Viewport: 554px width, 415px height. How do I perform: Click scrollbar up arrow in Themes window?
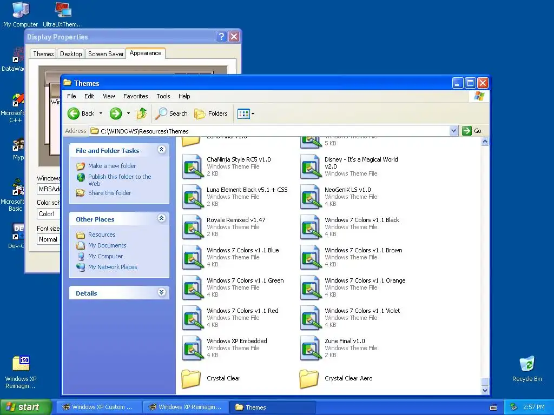click(485, 142)
